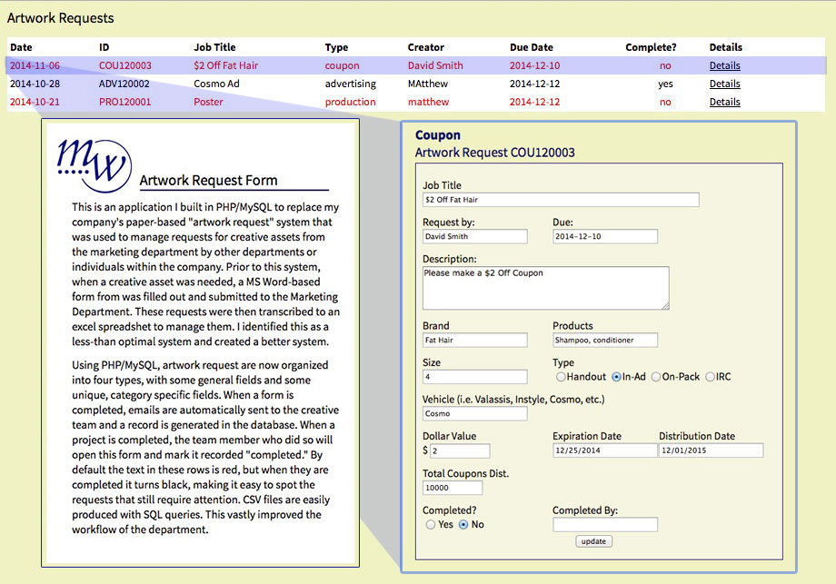Select the IRC coupon type

(711, 377)
